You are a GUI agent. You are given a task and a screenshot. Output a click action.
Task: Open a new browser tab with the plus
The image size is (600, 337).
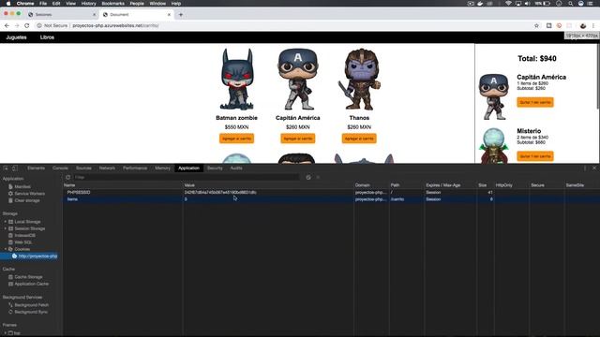181,15
